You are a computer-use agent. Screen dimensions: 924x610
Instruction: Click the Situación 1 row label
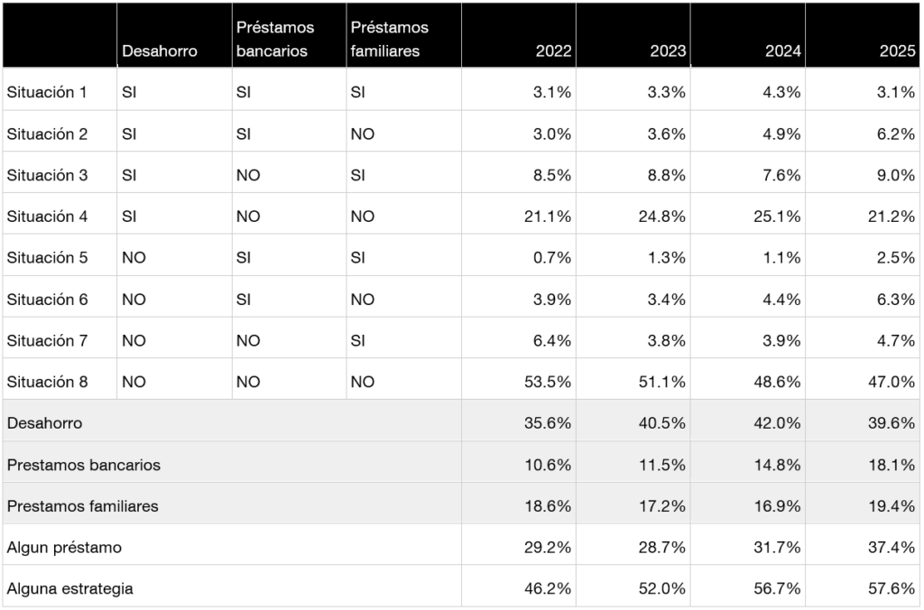47,92
